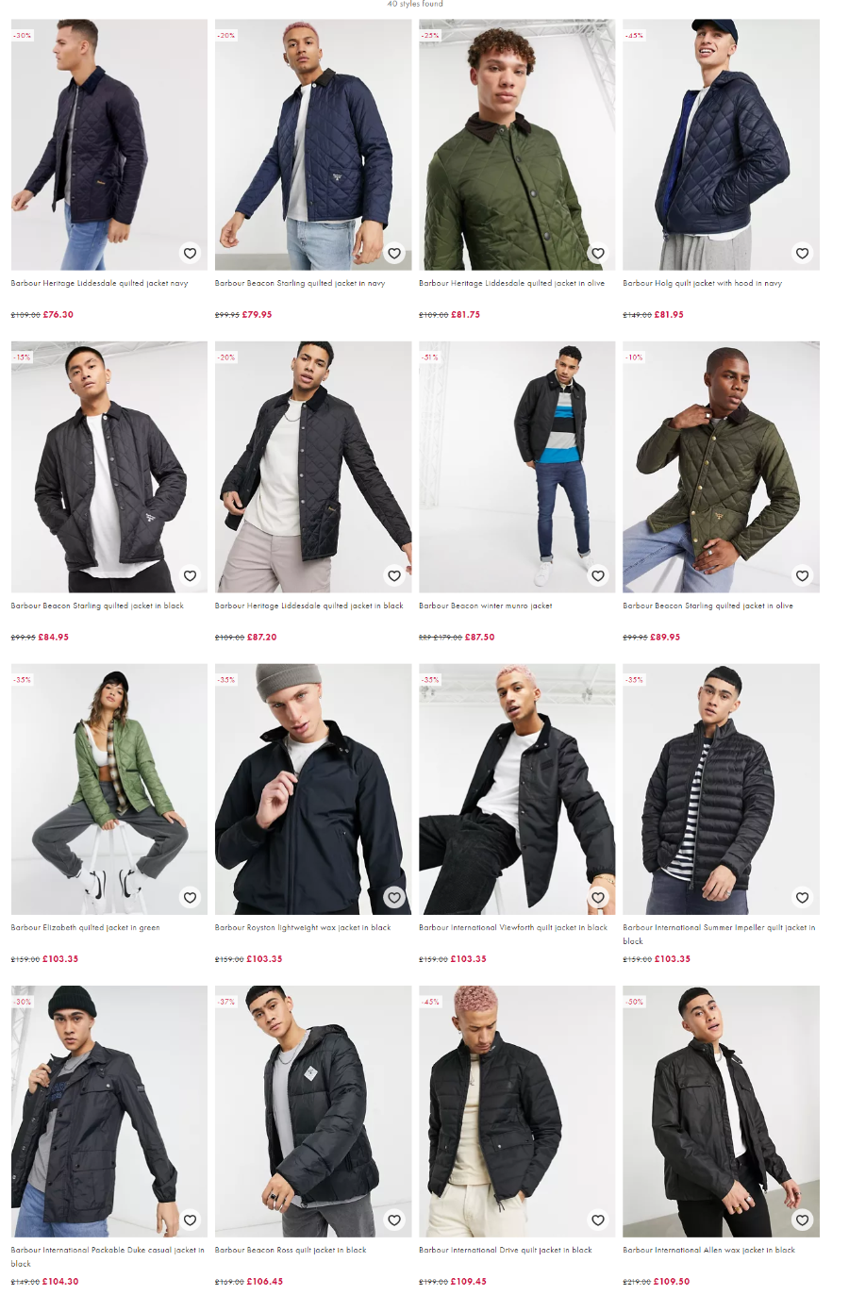Open the Barbour Holg hooded jacket photo

pos(721,144)
